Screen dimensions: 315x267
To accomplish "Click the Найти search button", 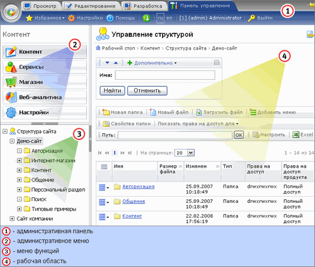I will tap(112, 90).
